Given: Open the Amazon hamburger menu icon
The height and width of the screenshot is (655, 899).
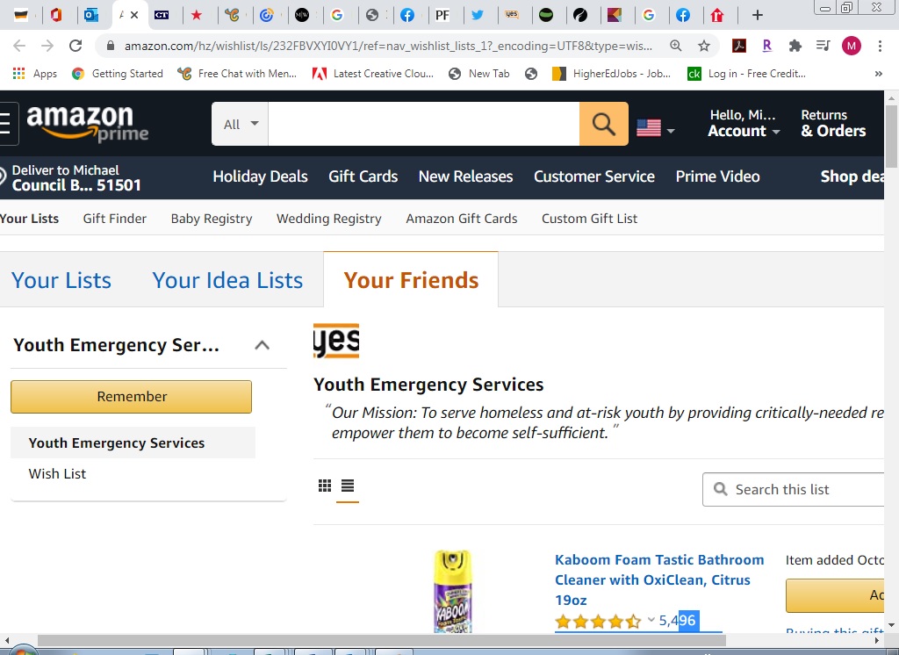Looking at the screenshot, I should pos(6,123).
